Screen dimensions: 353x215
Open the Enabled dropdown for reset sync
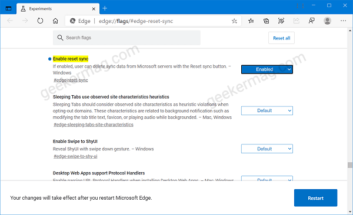267,69
